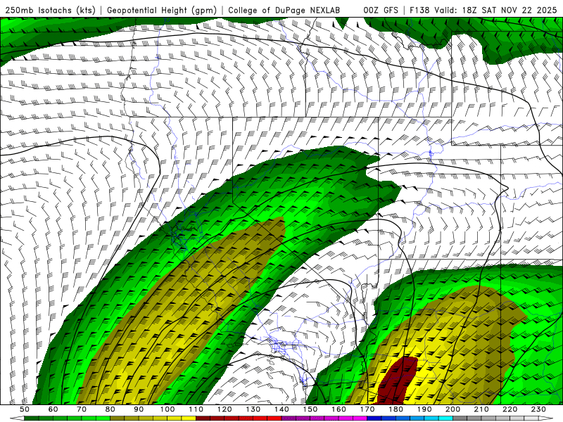Click the '00Z GFS' model run label
Screen dimensions: 563x422
[x=381, y=10]
